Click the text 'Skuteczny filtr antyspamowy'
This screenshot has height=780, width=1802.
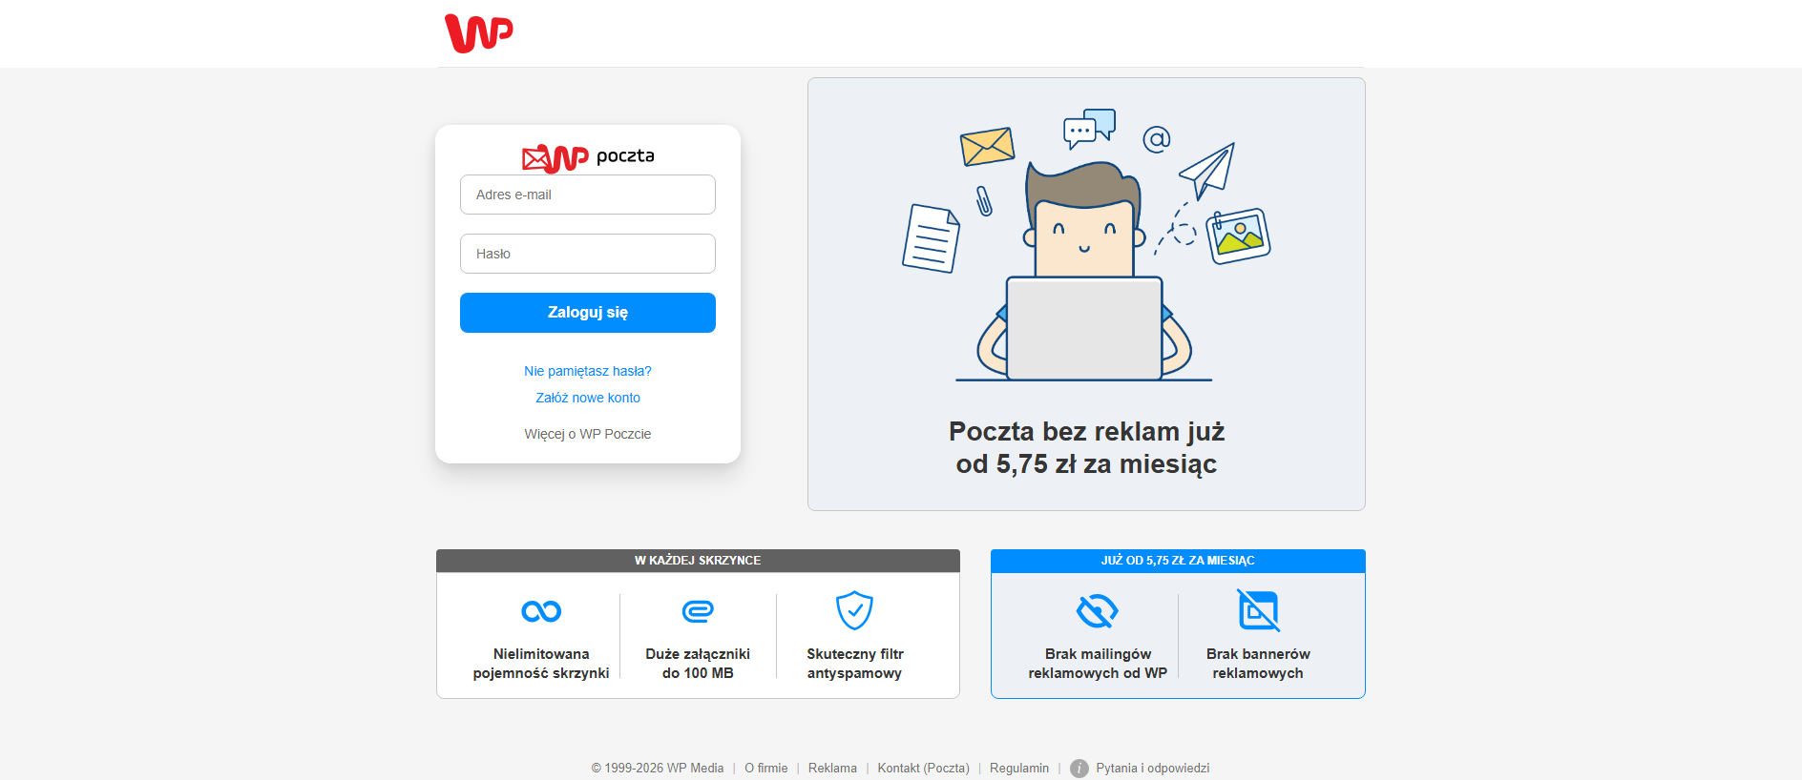(x=854, y=664)
